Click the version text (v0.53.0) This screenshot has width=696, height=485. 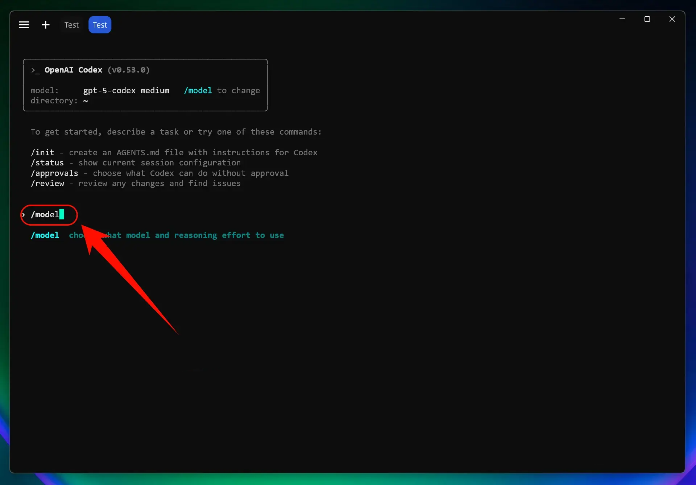[x=129, y=70]
